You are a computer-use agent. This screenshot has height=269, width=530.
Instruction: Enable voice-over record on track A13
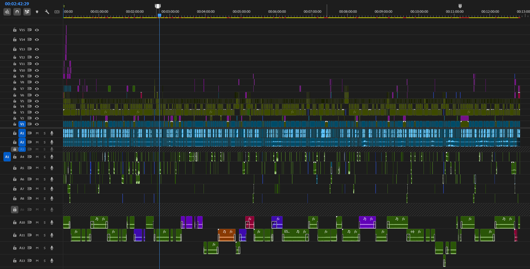pyautogui.click(x=52, y=261)
